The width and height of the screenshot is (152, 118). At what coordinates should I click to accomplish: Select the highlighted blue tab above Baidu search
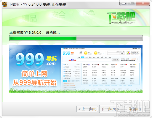(82, 57)
